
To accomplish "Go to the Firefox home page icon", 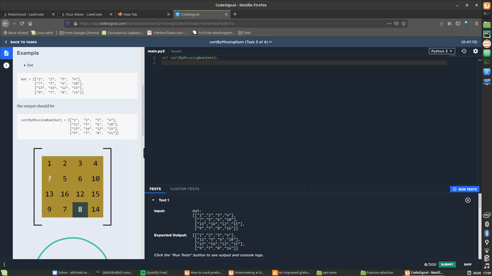I will point(30,24).
